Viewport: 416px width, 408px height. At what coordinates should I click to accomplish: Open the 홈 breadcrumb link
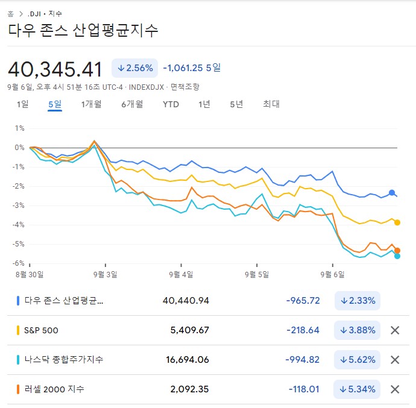click(x=11, y=13)
